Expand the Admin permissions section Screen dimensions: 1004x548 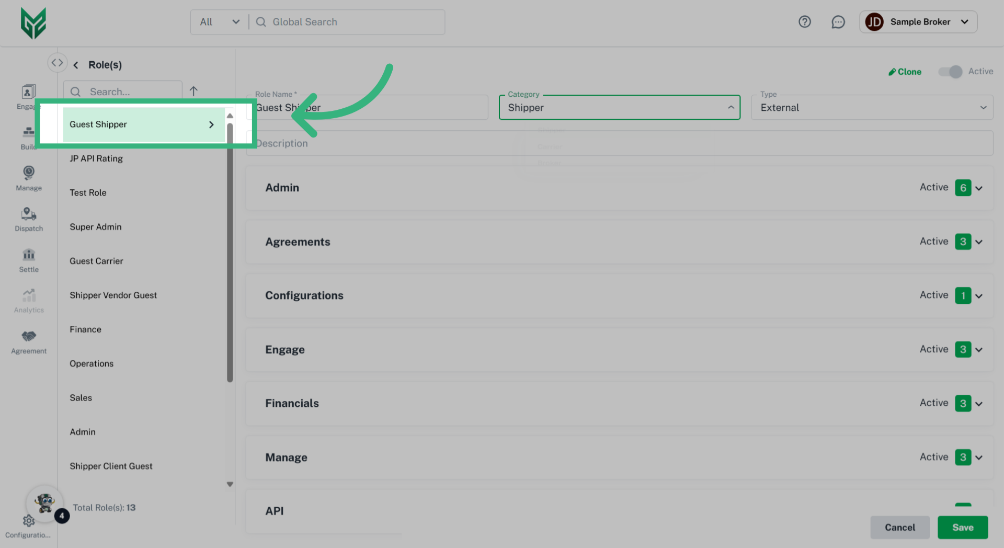click(x=978, y=188)
